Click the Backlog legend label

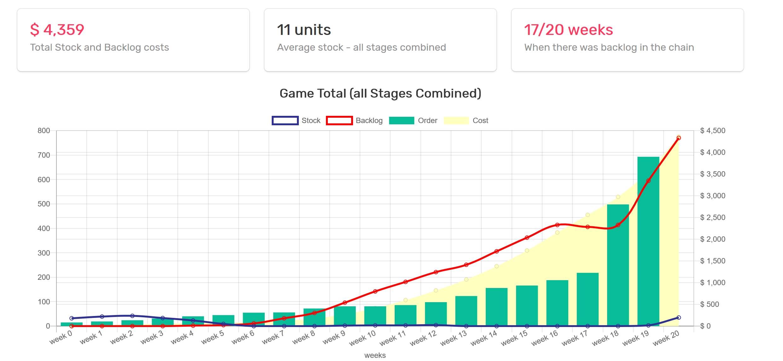point(369,121)
